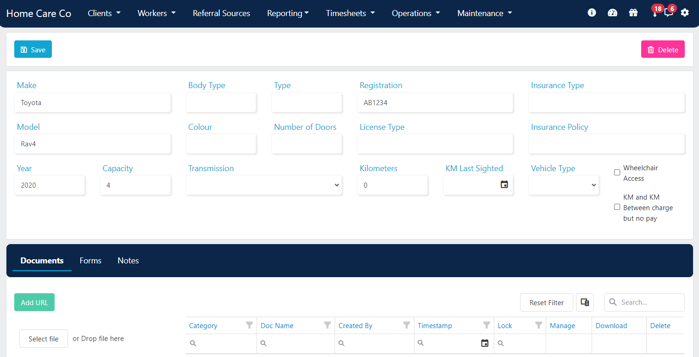Open the KM Last Sighted calendar icon
Image resolution: width=699 pixels, height=357 pixels.
504,184
